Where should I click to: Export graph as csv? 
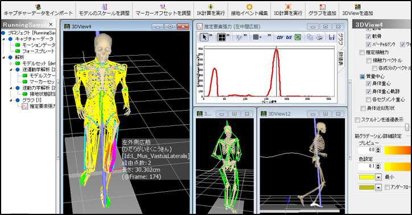279,37
